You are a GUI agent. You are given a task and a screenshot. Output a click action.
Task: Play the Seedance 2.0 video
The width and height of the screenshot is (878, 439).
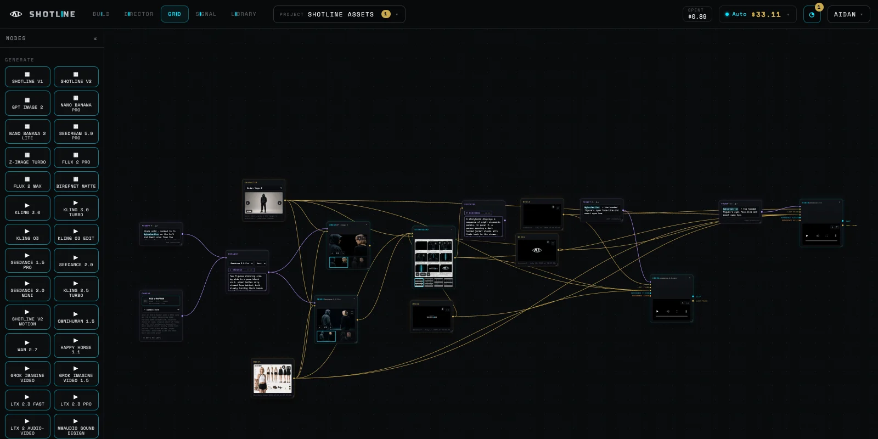click(x=807, y=236)
